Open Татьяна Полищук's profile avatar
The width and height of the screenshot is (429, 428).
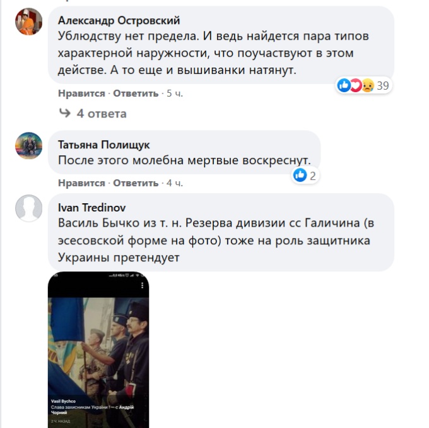[29, 146]
